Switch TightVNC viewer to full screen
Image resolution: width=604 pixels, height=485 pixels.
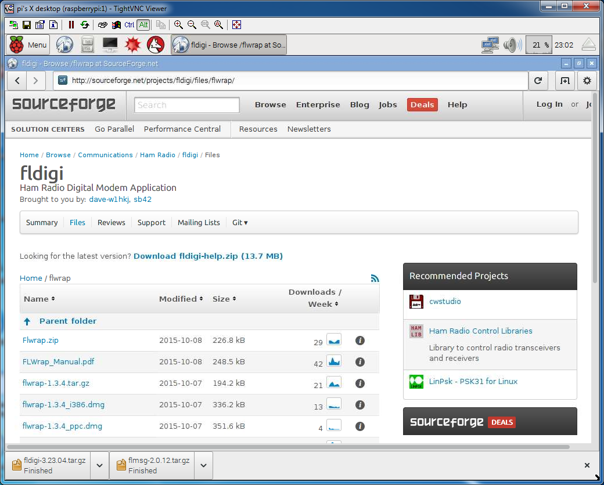pos(236,25)
